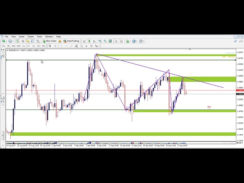Open the File menu
Image resolution: width=244 pixels, height=183 pixels.
(6, 37)
